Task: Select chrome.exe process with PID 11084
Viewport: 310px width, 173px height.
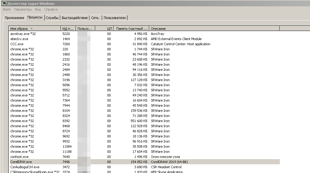Action: pyautogui.click(x=145, y=147)
